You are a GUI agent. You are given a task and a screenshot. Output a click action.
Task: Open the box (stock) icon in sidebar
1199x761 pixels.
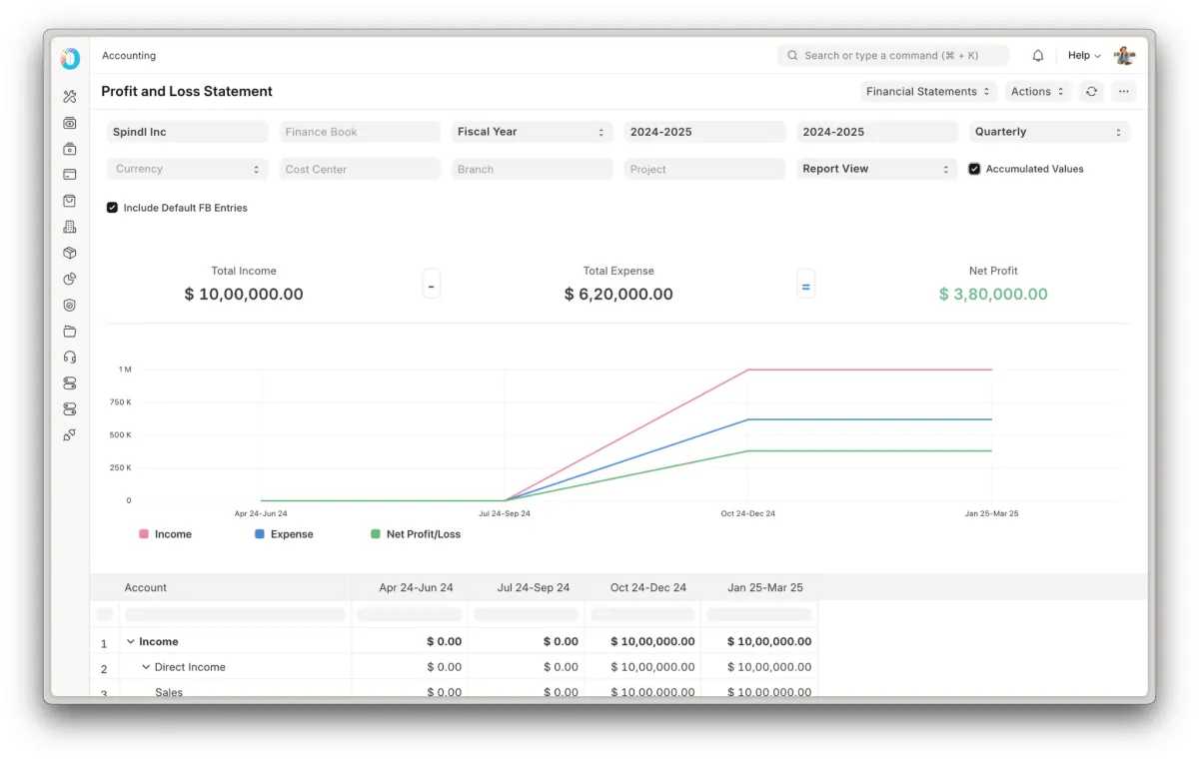pyautogui.click(x=70, y=253)
